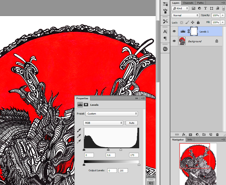The width and height of the screenshot is (226, 185).
Task: Open the Navigator panel menu
Action: point(223,139)
